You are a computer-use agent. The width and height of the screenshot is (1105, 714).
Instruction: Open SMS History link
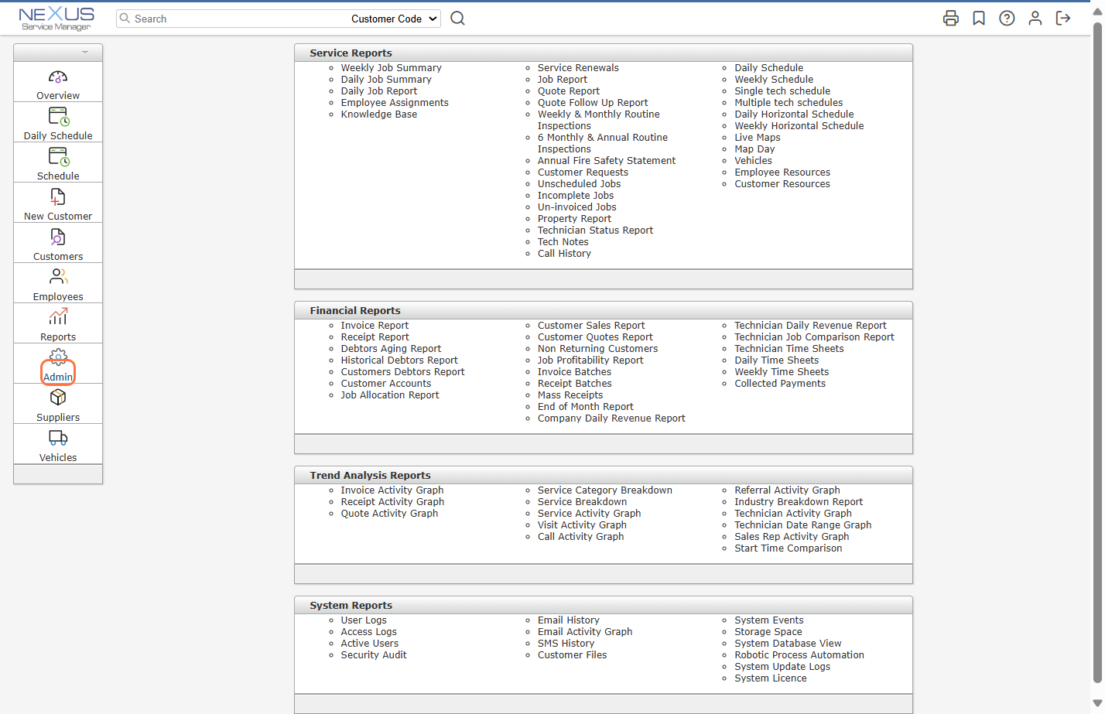[566, 644]
